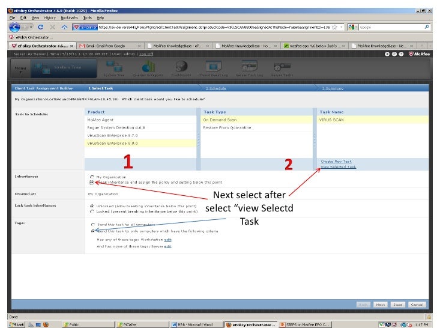Click the URL address field
This screenshot has width=437, height=328.
pyautogui.click(x=214, y=27)
